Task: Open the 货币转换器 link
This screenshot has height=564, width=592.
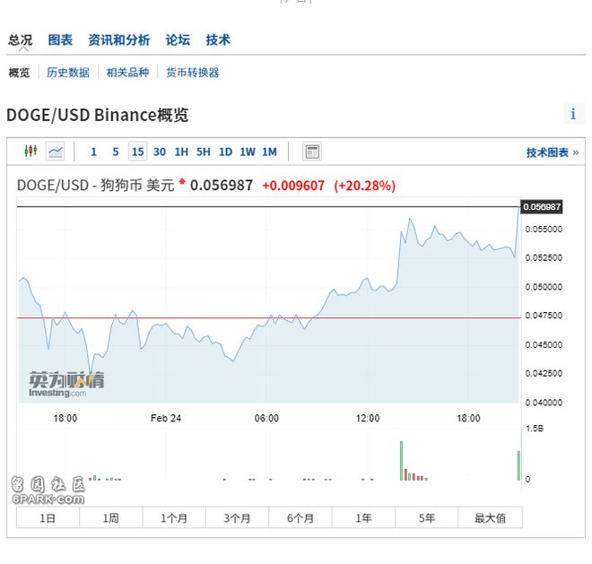Action: (x=192, y=73)
